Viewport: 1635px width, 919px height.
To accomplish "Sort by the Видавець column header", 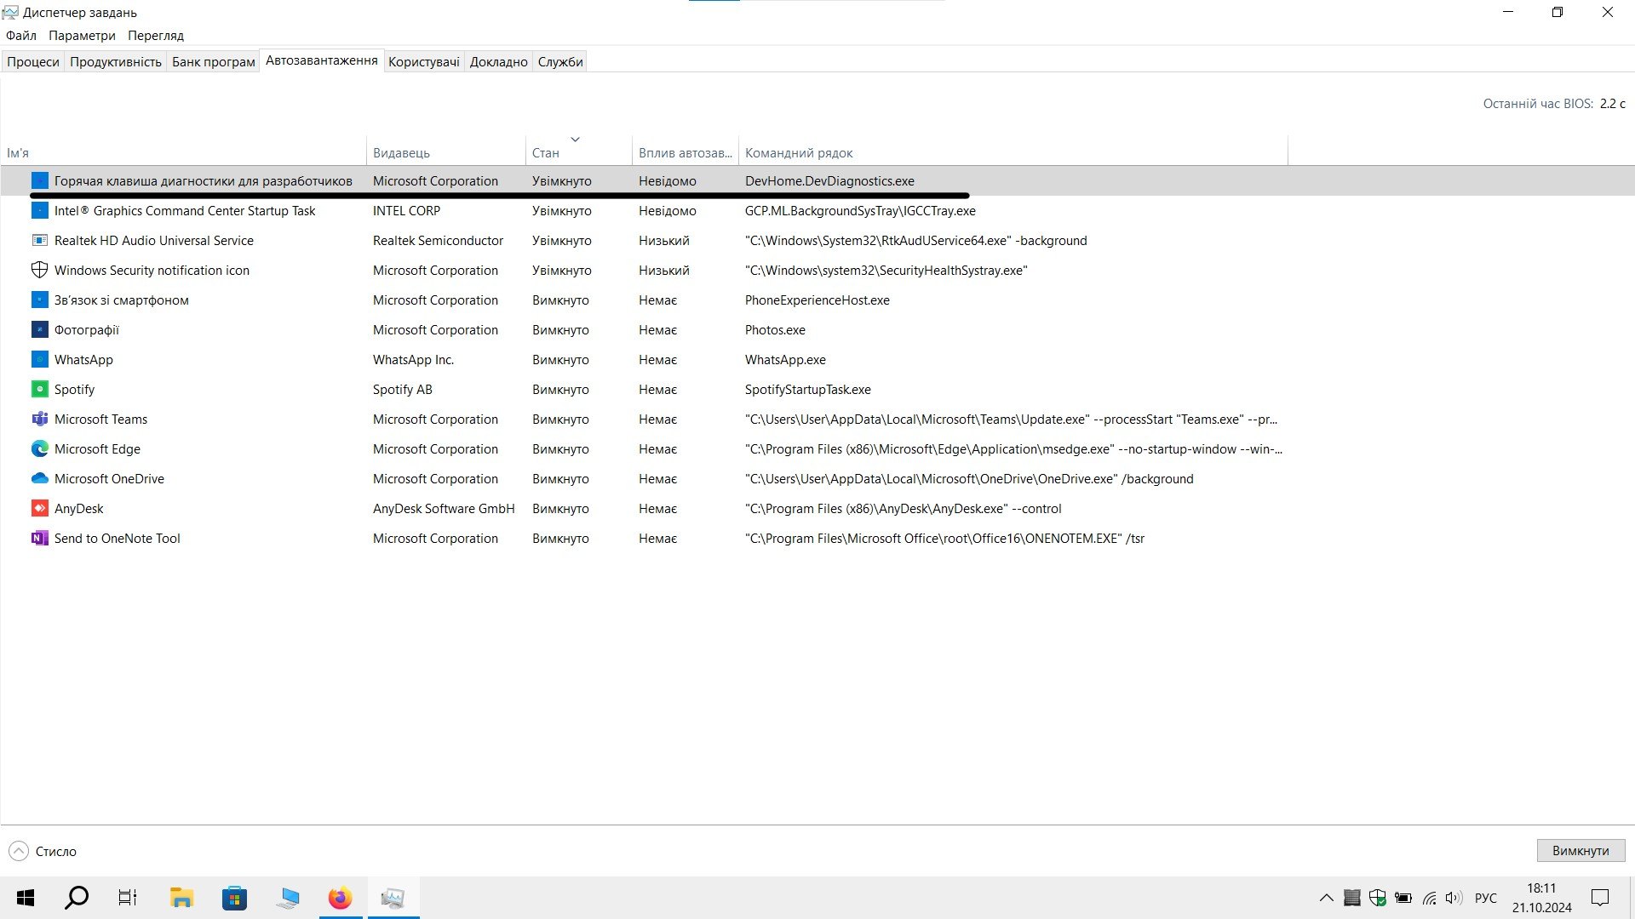I will [446, 149].
